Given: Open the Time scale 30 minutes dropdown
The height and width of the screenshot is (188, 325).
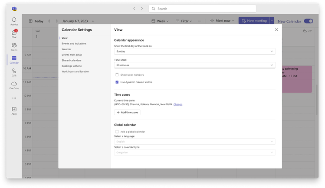Looking at the screenshot, I should point(195,65).
